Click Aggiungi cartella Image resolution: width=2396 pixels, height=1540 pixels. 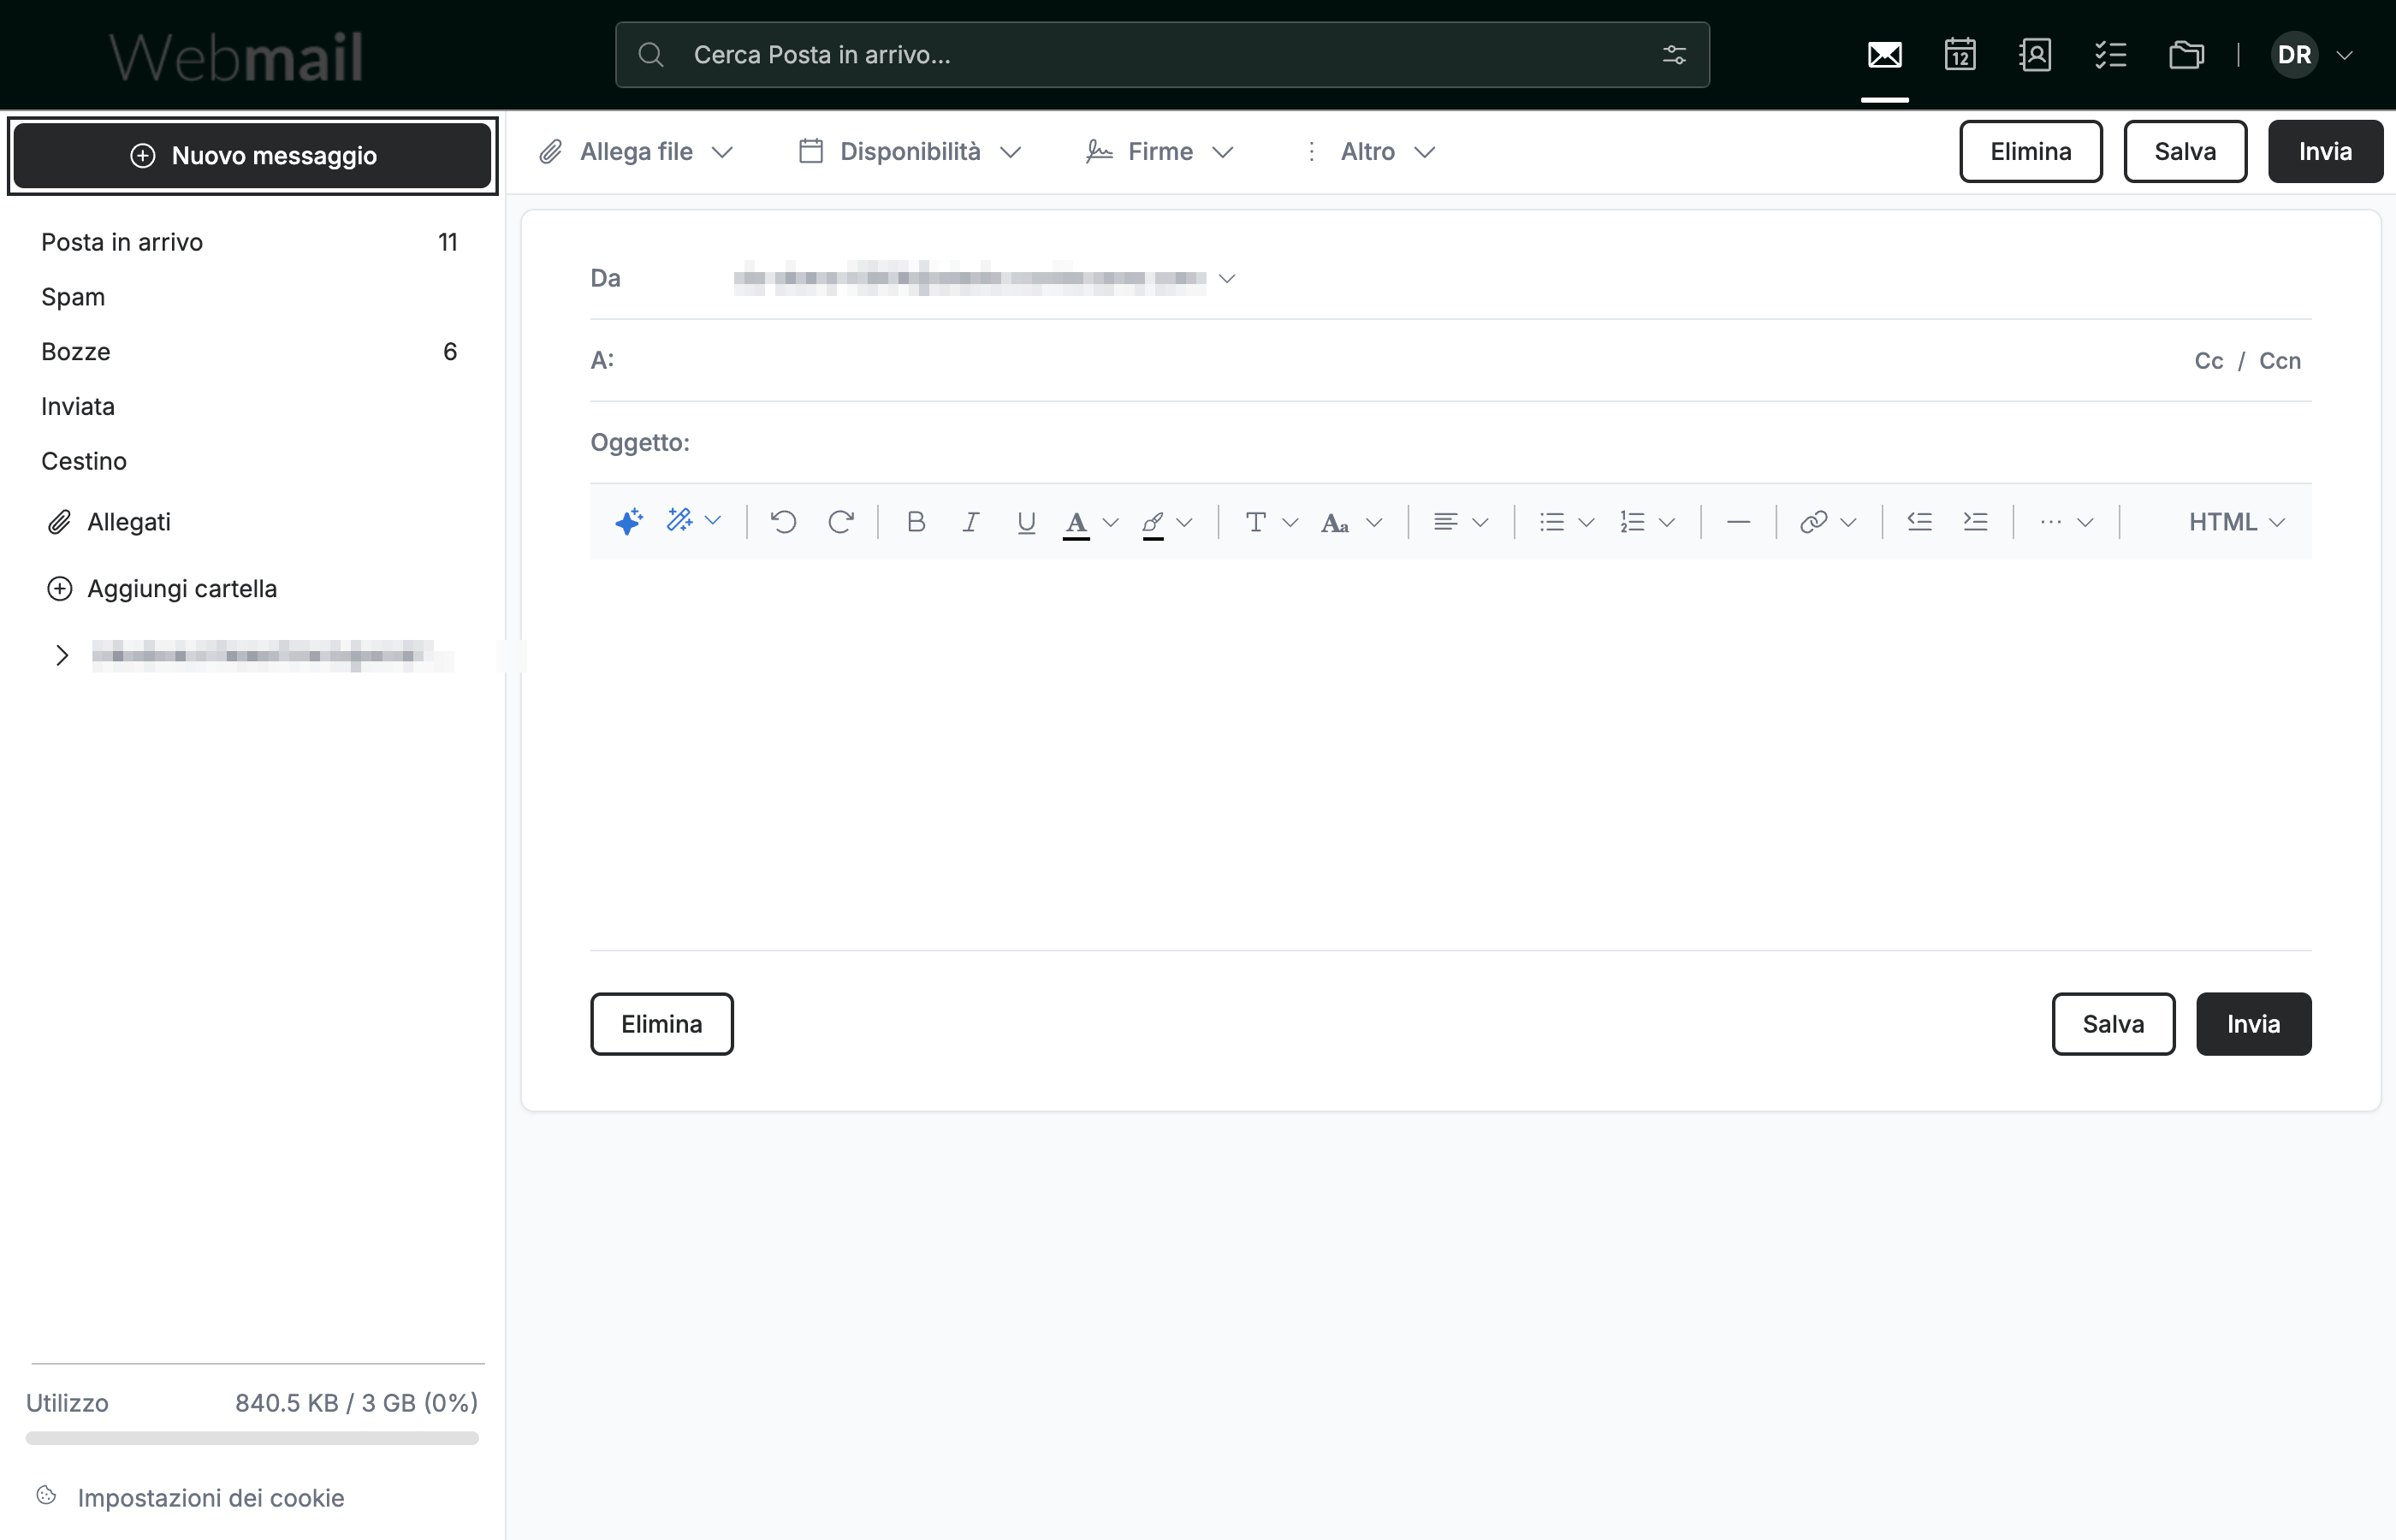click(161, 588)
